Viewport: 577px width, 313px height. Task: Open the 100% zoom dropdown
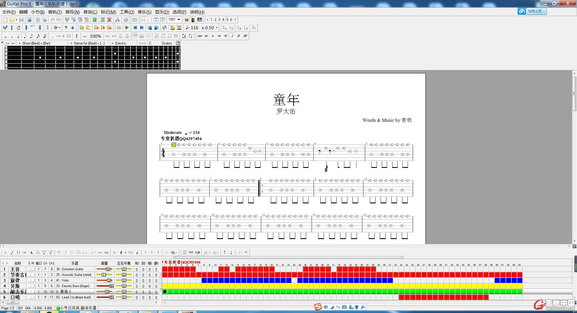click(179, 19)
